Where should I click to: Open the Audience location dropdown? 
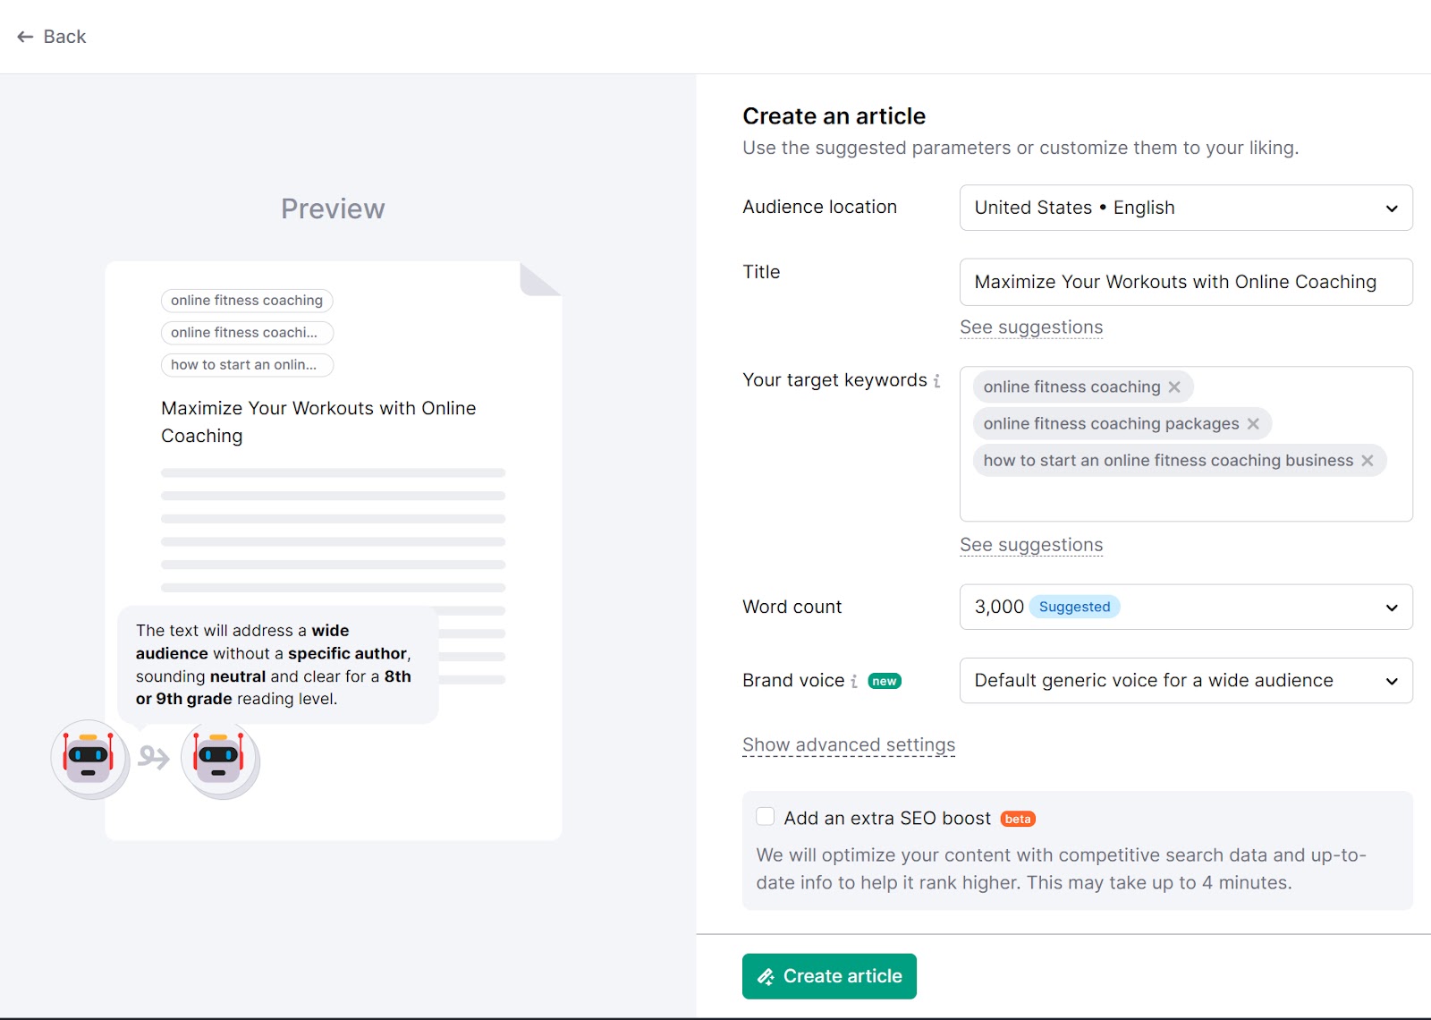(x=1185, y=208)
